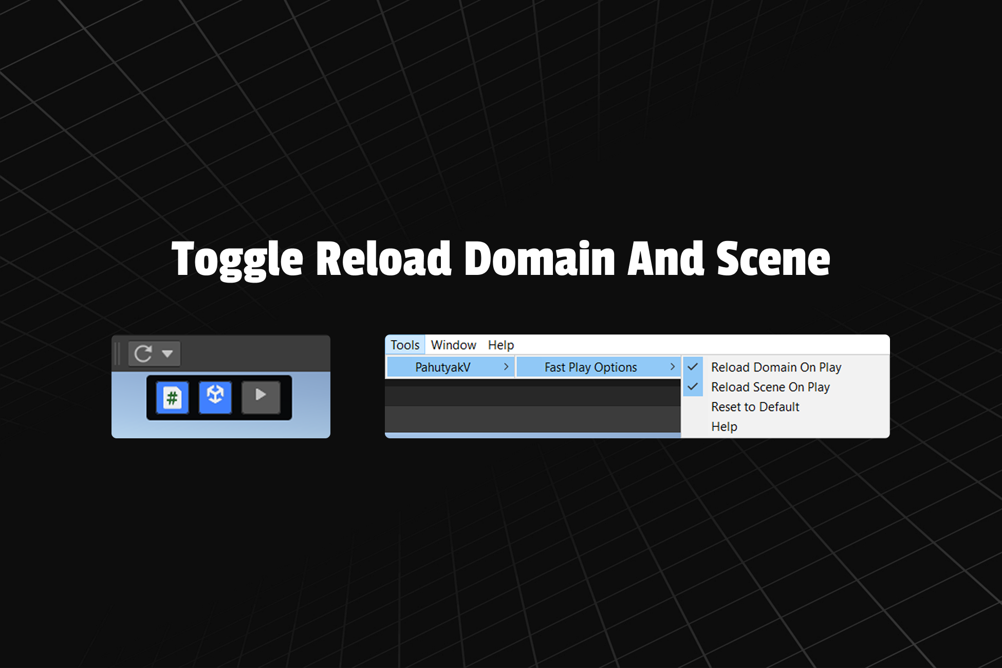Click Help in the Fast Play submenu

pyautogui.click(x=724, y=426)
